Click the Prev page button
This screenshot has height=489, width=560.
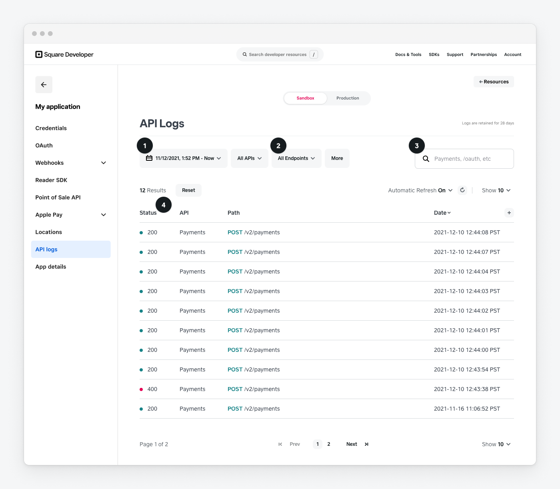[295, 444]
